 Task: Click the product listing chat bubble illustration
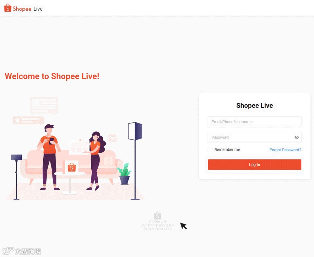[44, 106]
